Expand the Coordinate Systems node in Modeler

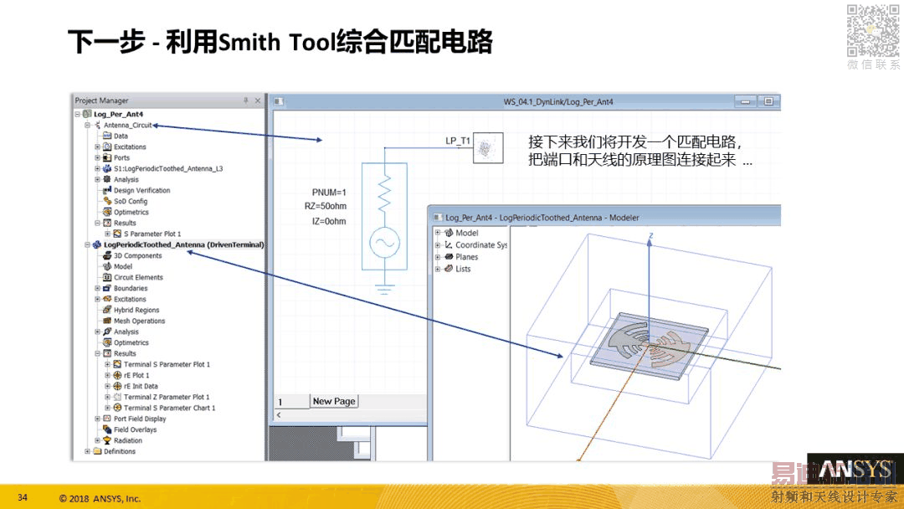pyautogui.click(x=438, y=245)
